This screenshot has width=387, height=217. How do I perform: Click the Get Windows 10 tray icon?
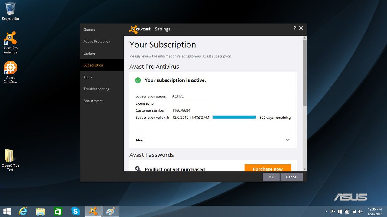click(340, 212)
